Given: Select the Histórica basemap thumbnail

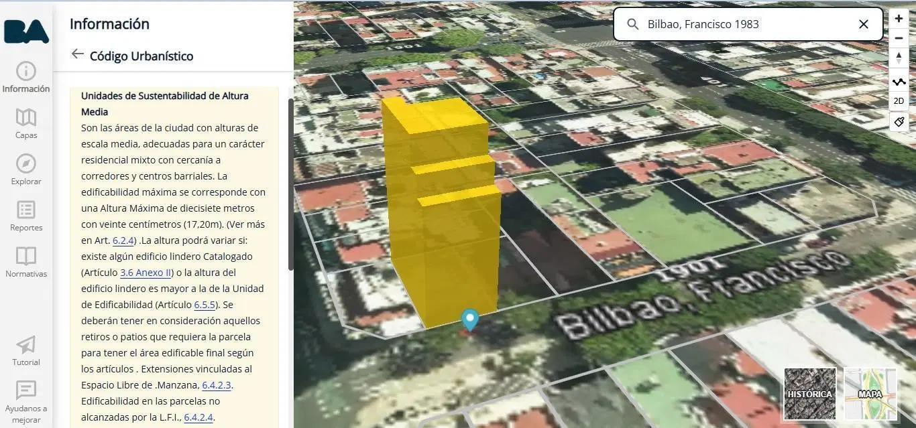Looking at the screenshot, I should pos(810,393).
